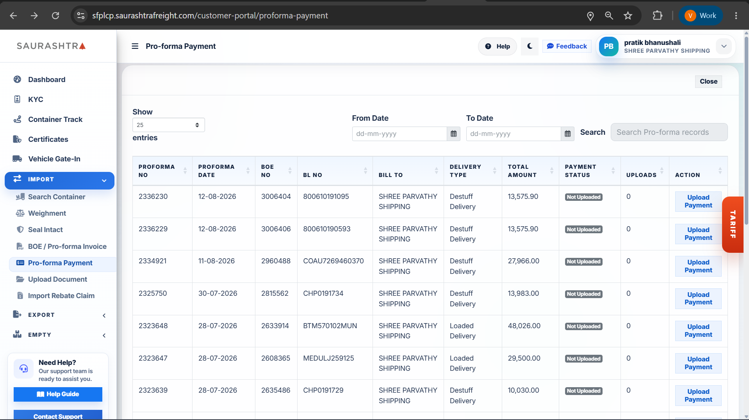The image size is (749, 420).
Task: Sort by Delivery Type column
Action: click(473, 171)
